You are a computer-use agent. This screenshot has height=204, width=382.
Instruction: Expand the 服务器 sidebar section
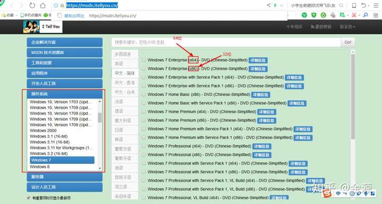[x=65, y=177]
